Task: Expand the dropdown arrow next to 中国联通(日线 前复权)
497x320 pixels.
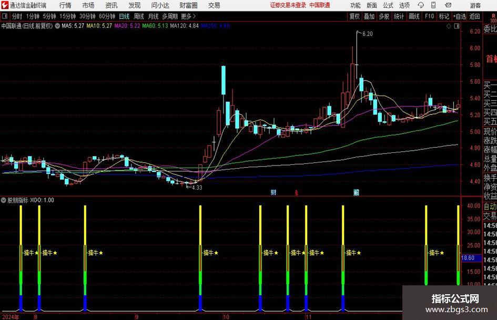Action: [x=57, y=26]
